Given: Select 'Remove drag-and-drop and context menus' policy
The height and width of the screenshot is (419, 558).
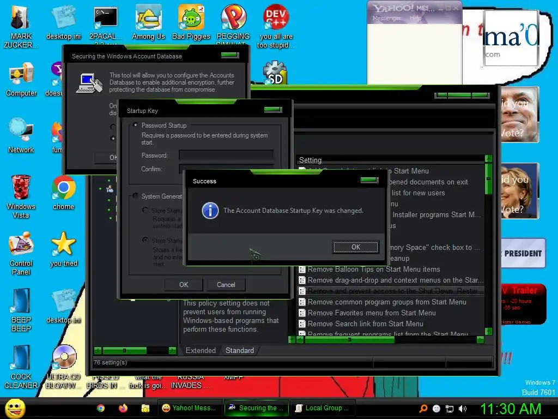Looking at the screenshot, I should point(391,280).
